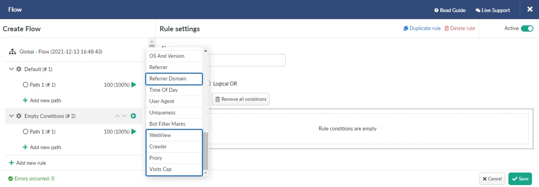Click the gear icon next to Empty Conditions

19,116
